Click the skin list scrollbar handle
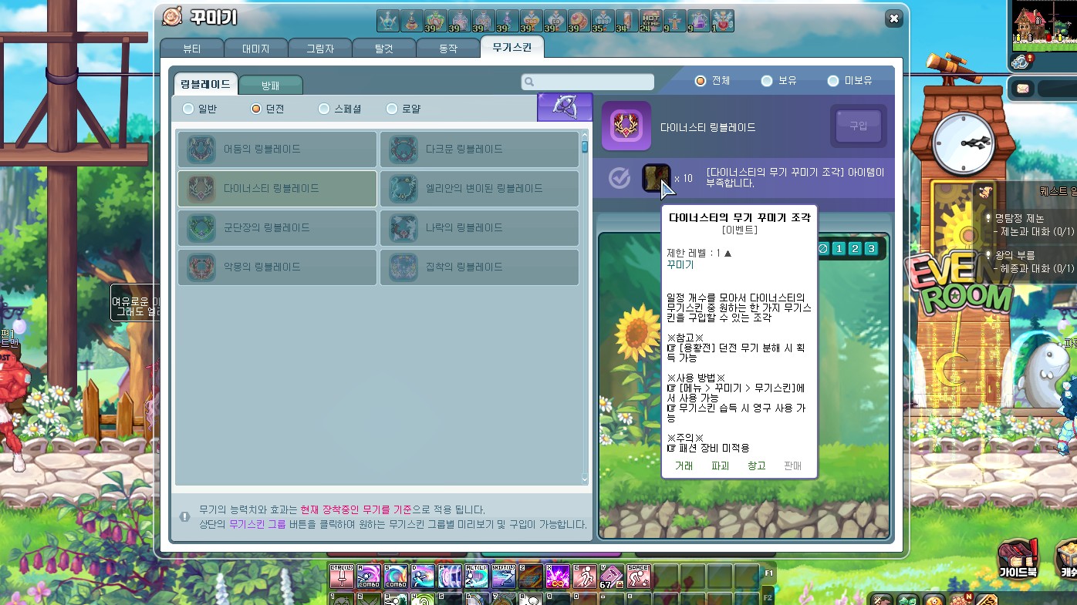Screen dimensions: 1077x605 click(585, 146)
